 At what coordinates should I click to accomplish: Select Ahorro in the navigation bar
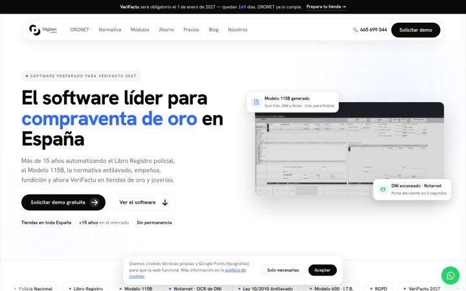click(166, 30)
